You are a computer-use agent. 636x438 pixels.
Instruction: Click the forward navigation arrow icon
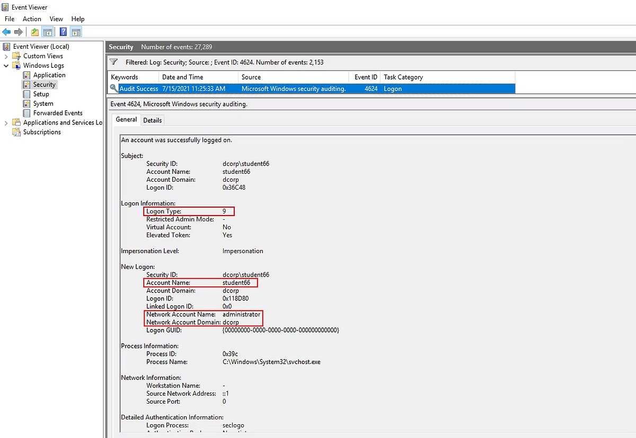(19, 32)
